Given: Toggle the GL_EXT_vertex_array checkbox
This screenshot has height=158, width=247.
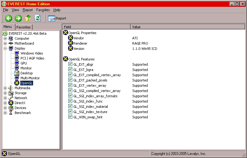Looking at the screenshot, I should [x=70, y=85].
